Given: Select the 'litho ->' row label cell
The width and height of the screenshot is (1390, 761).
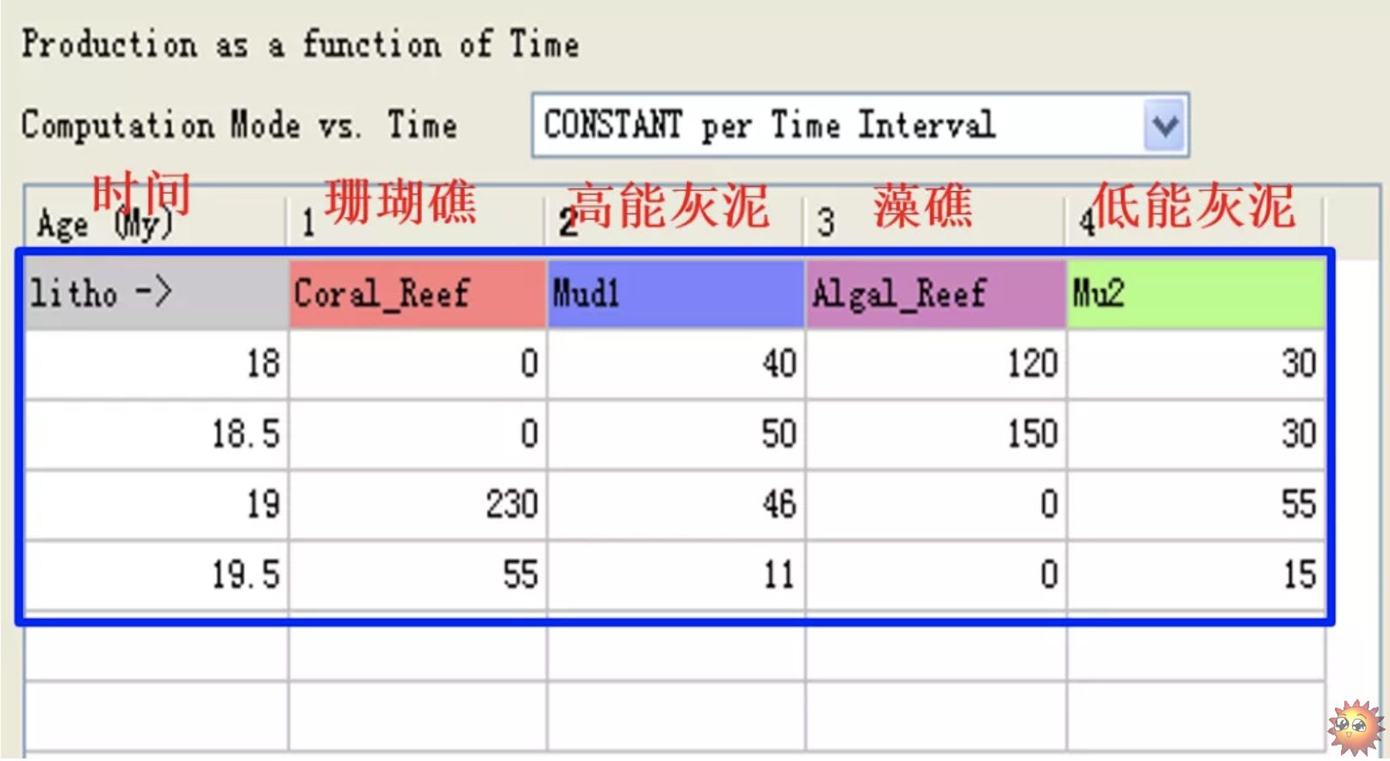Looking at the screenshot, I should pos(157,294).
